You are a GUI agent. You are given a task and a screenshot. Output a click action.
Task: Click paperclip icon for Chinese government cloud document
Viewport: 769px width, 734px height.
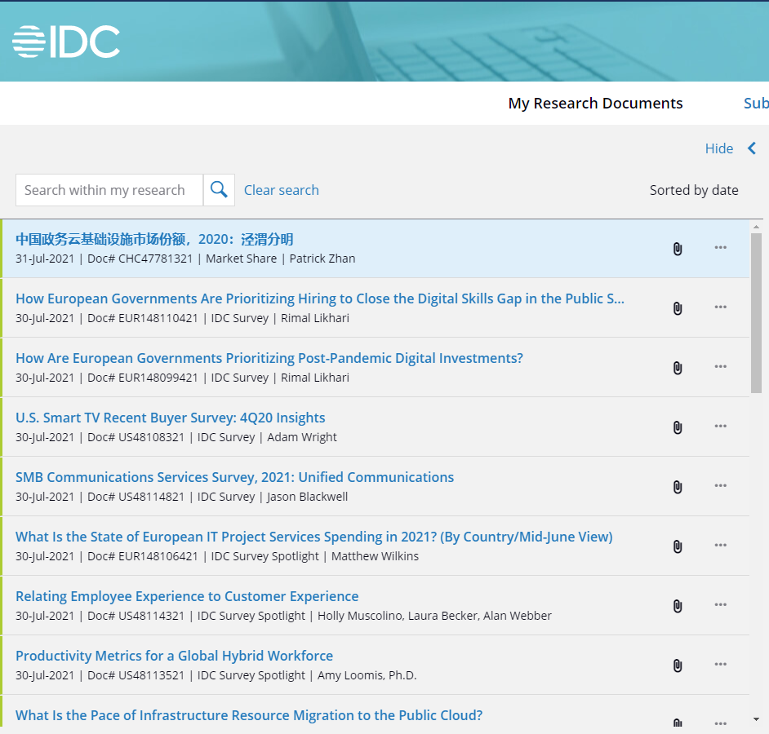pyautogui.click(x=678, y=249)
